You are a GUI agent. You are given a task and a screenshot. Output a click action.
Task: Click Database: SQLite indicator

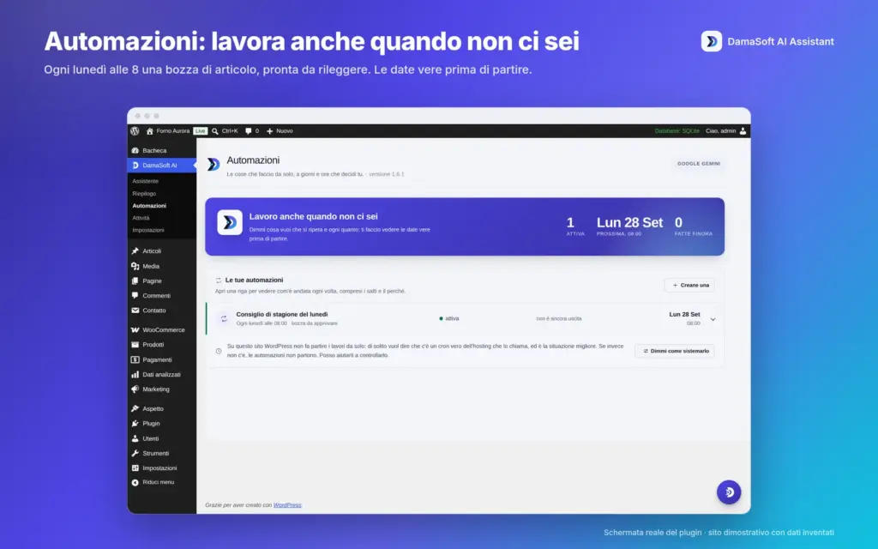pos(677,131)
